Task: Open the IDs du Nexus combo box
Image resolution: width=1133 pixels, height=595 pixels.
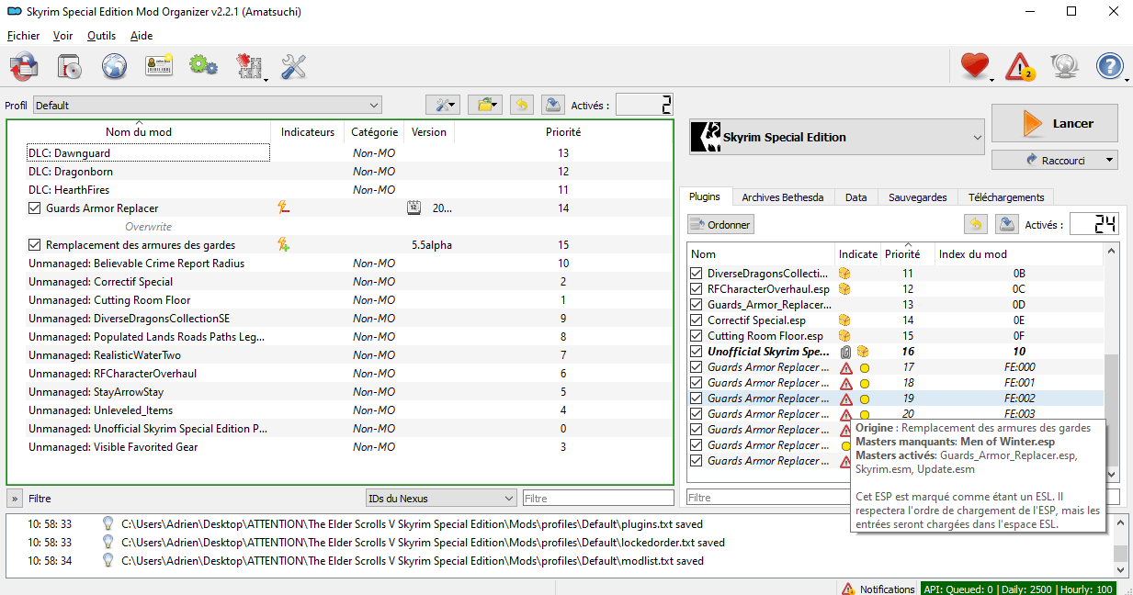Action: [441, 498]
